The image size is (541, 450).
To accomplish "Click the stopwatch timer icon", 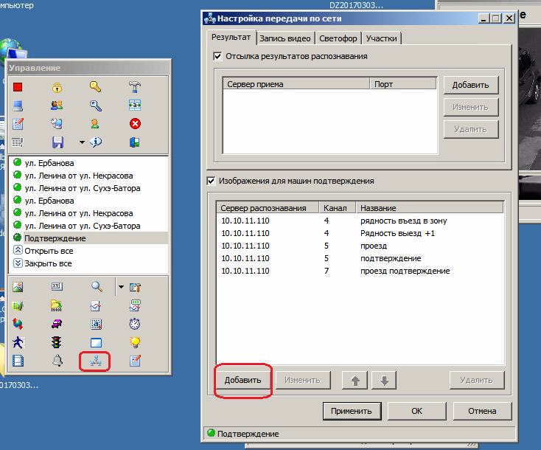I will [x=135, y=324].
